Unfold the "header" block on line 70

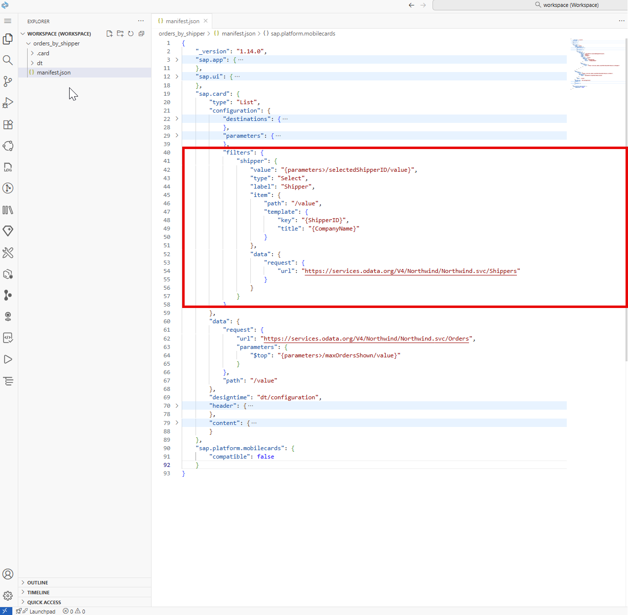pos(177,406)
